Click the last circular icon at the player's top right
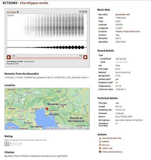 pos(86,11)
